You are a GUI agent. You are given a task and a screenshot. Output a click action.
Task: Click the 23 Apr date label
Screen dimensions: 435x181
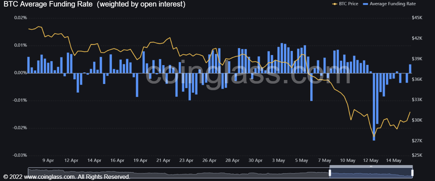click(x=186, y=160)
